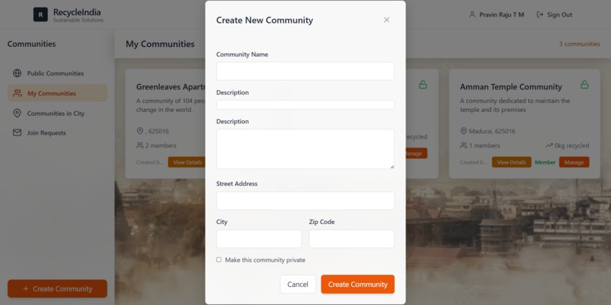Click the City input field
The image size is (611, 305).
click(x=258, y=239)
